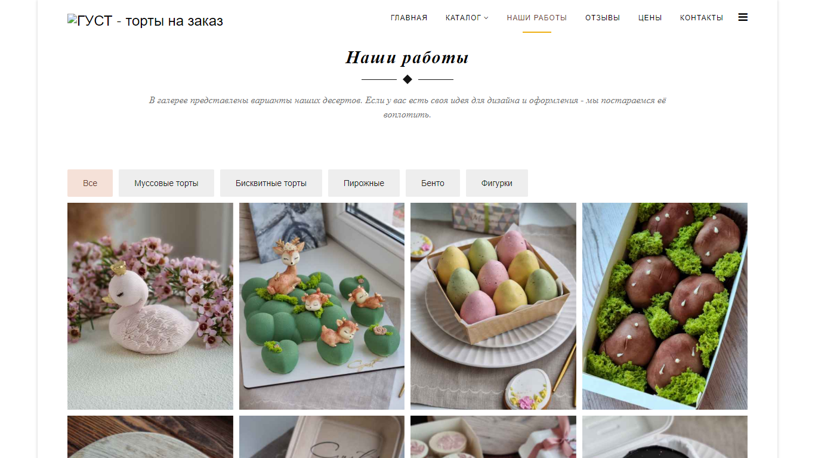Open the chocolate hedgehog desserts photo
This screenshot has height=458, width=815.
coord(665,306)
